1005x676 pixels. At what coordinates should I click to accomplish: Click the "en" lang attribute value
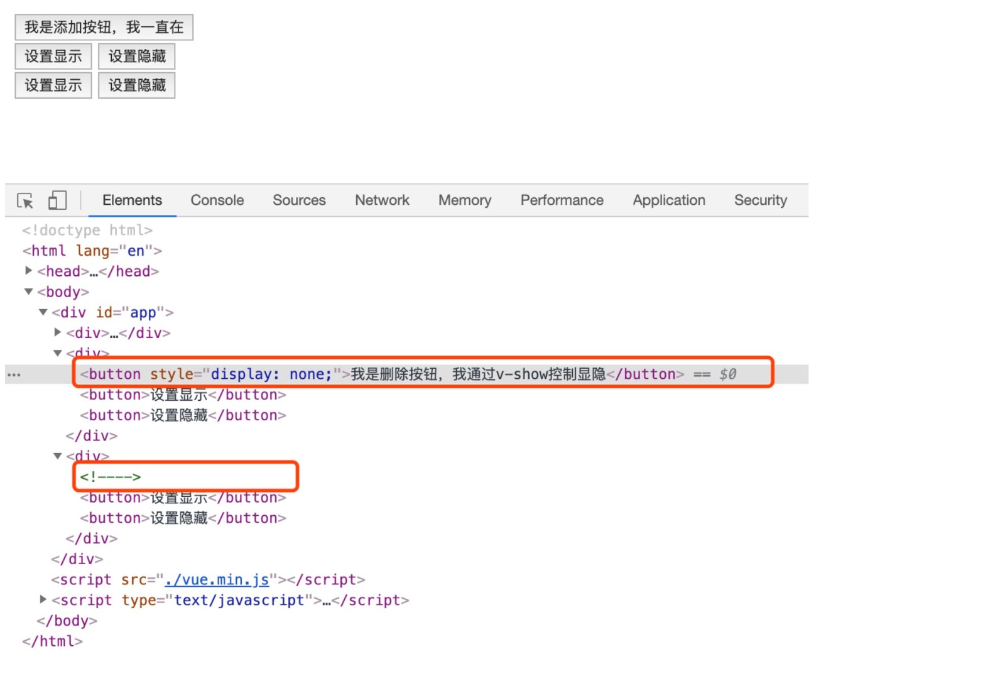(x=136, y=251)
